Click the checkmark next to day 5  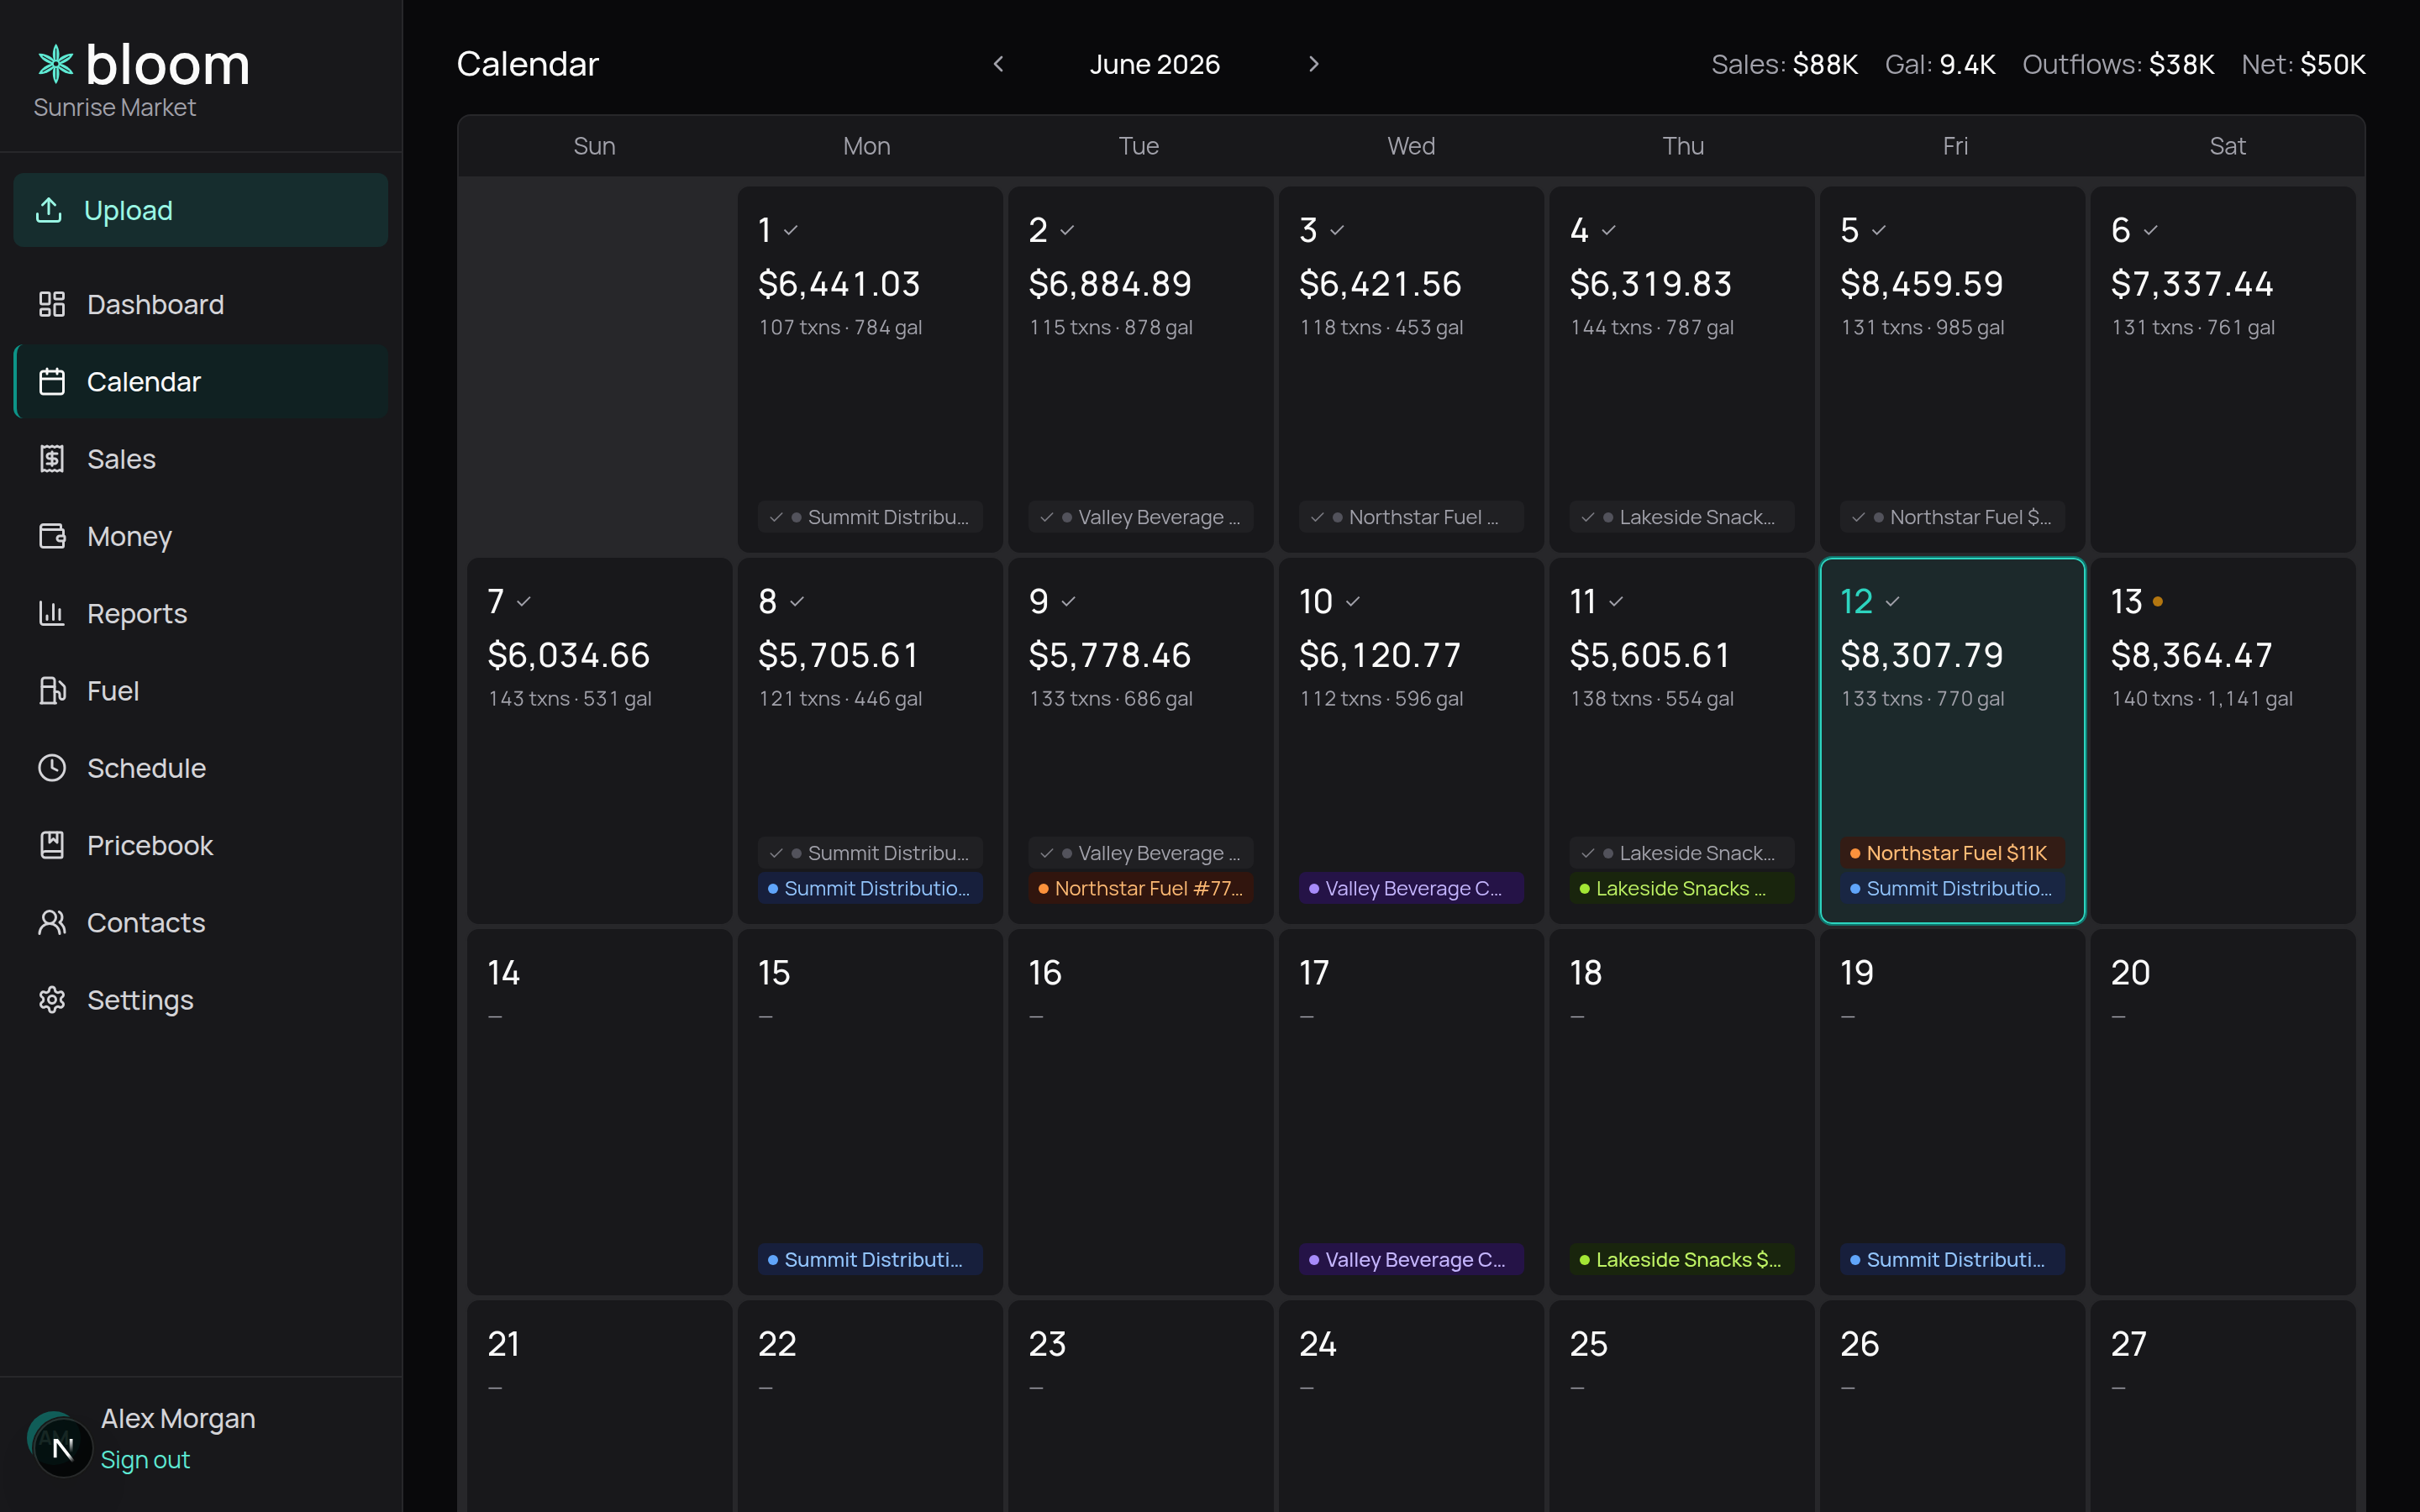coord(1879,230)
